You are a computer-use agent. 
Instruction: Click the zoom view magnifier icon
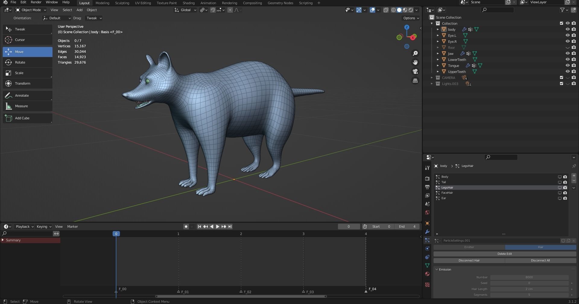point(415,53)
